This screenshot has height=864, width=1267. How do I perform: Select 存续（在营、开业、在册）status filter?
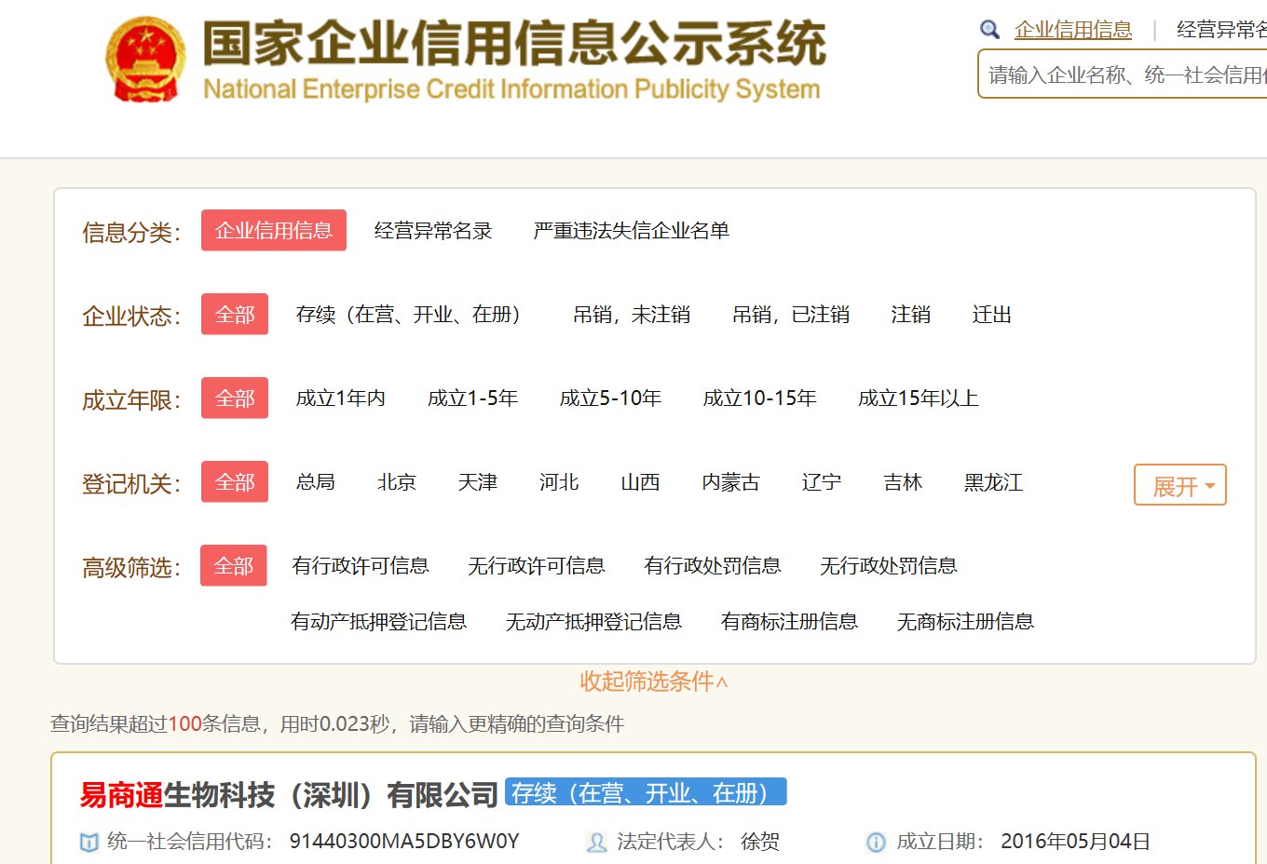point(410,315)
